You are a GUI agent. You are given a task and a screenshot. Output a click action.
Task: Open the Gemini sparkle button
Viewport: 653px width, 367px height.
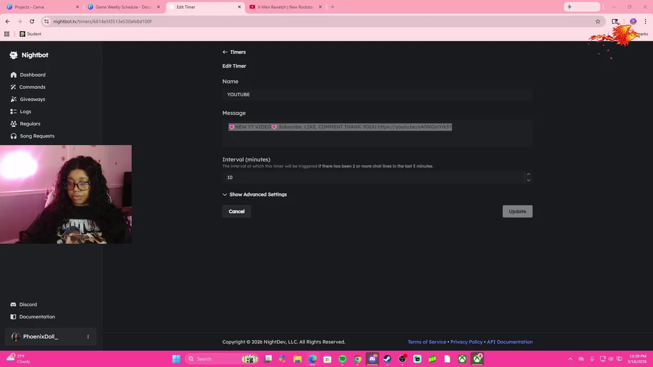(x=582, y=7)
